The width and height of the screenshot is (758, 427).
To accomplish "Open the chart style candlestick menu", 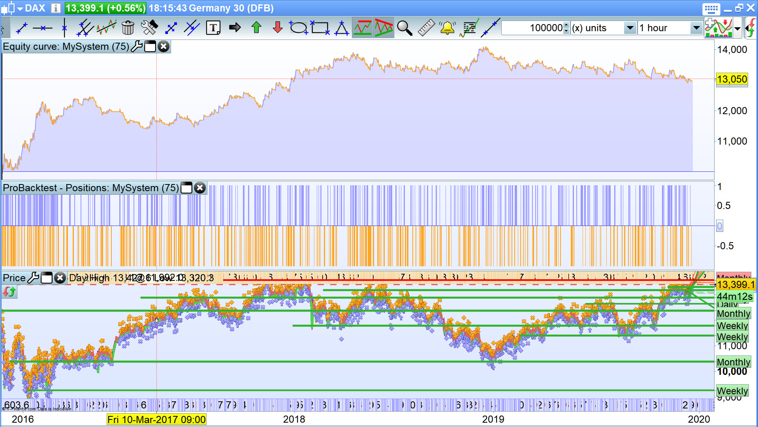I will (12, 8).
